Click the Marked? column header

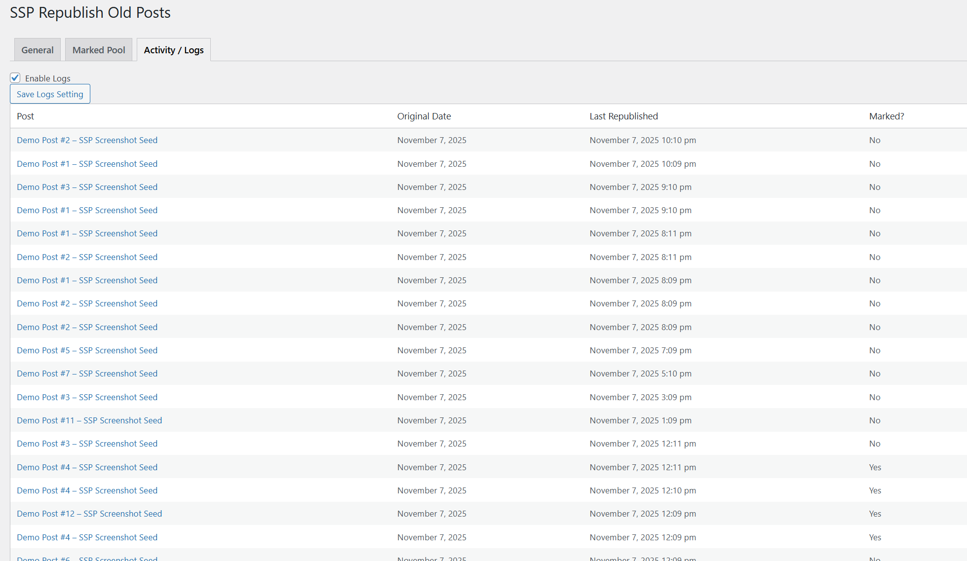click(x=887, y=116)
